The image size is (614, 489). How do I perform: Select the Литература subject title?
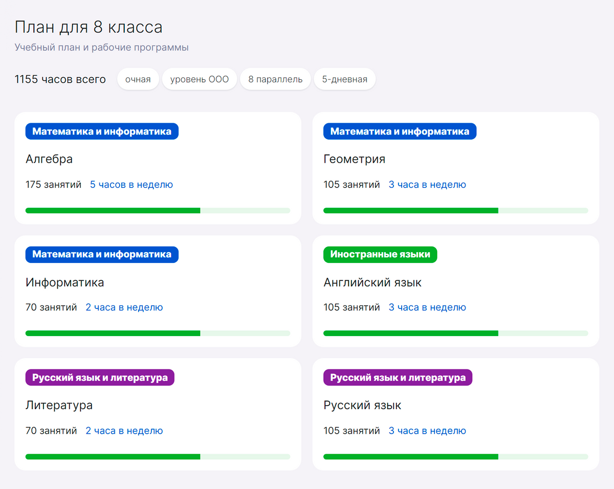pyautogui.click(x=59, y=406)
